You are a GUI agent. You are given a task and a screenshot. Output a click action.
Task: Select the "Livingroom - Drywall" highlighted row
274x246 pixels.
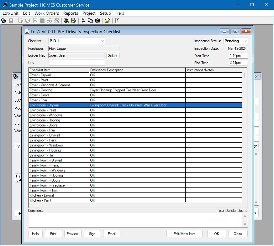(x=135, y=105)
